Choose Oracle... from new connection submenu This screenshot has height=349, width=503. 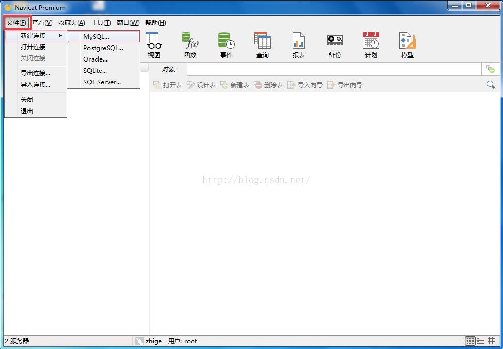click(x=103, y=59)
